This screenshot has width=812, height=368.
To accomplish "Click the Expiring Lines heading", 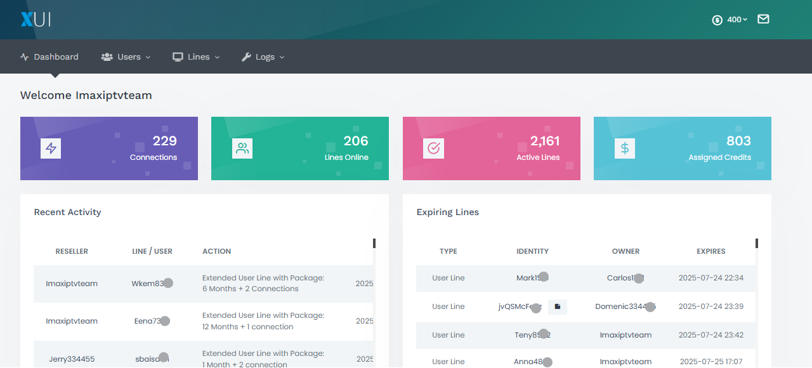I will (448, 213).
